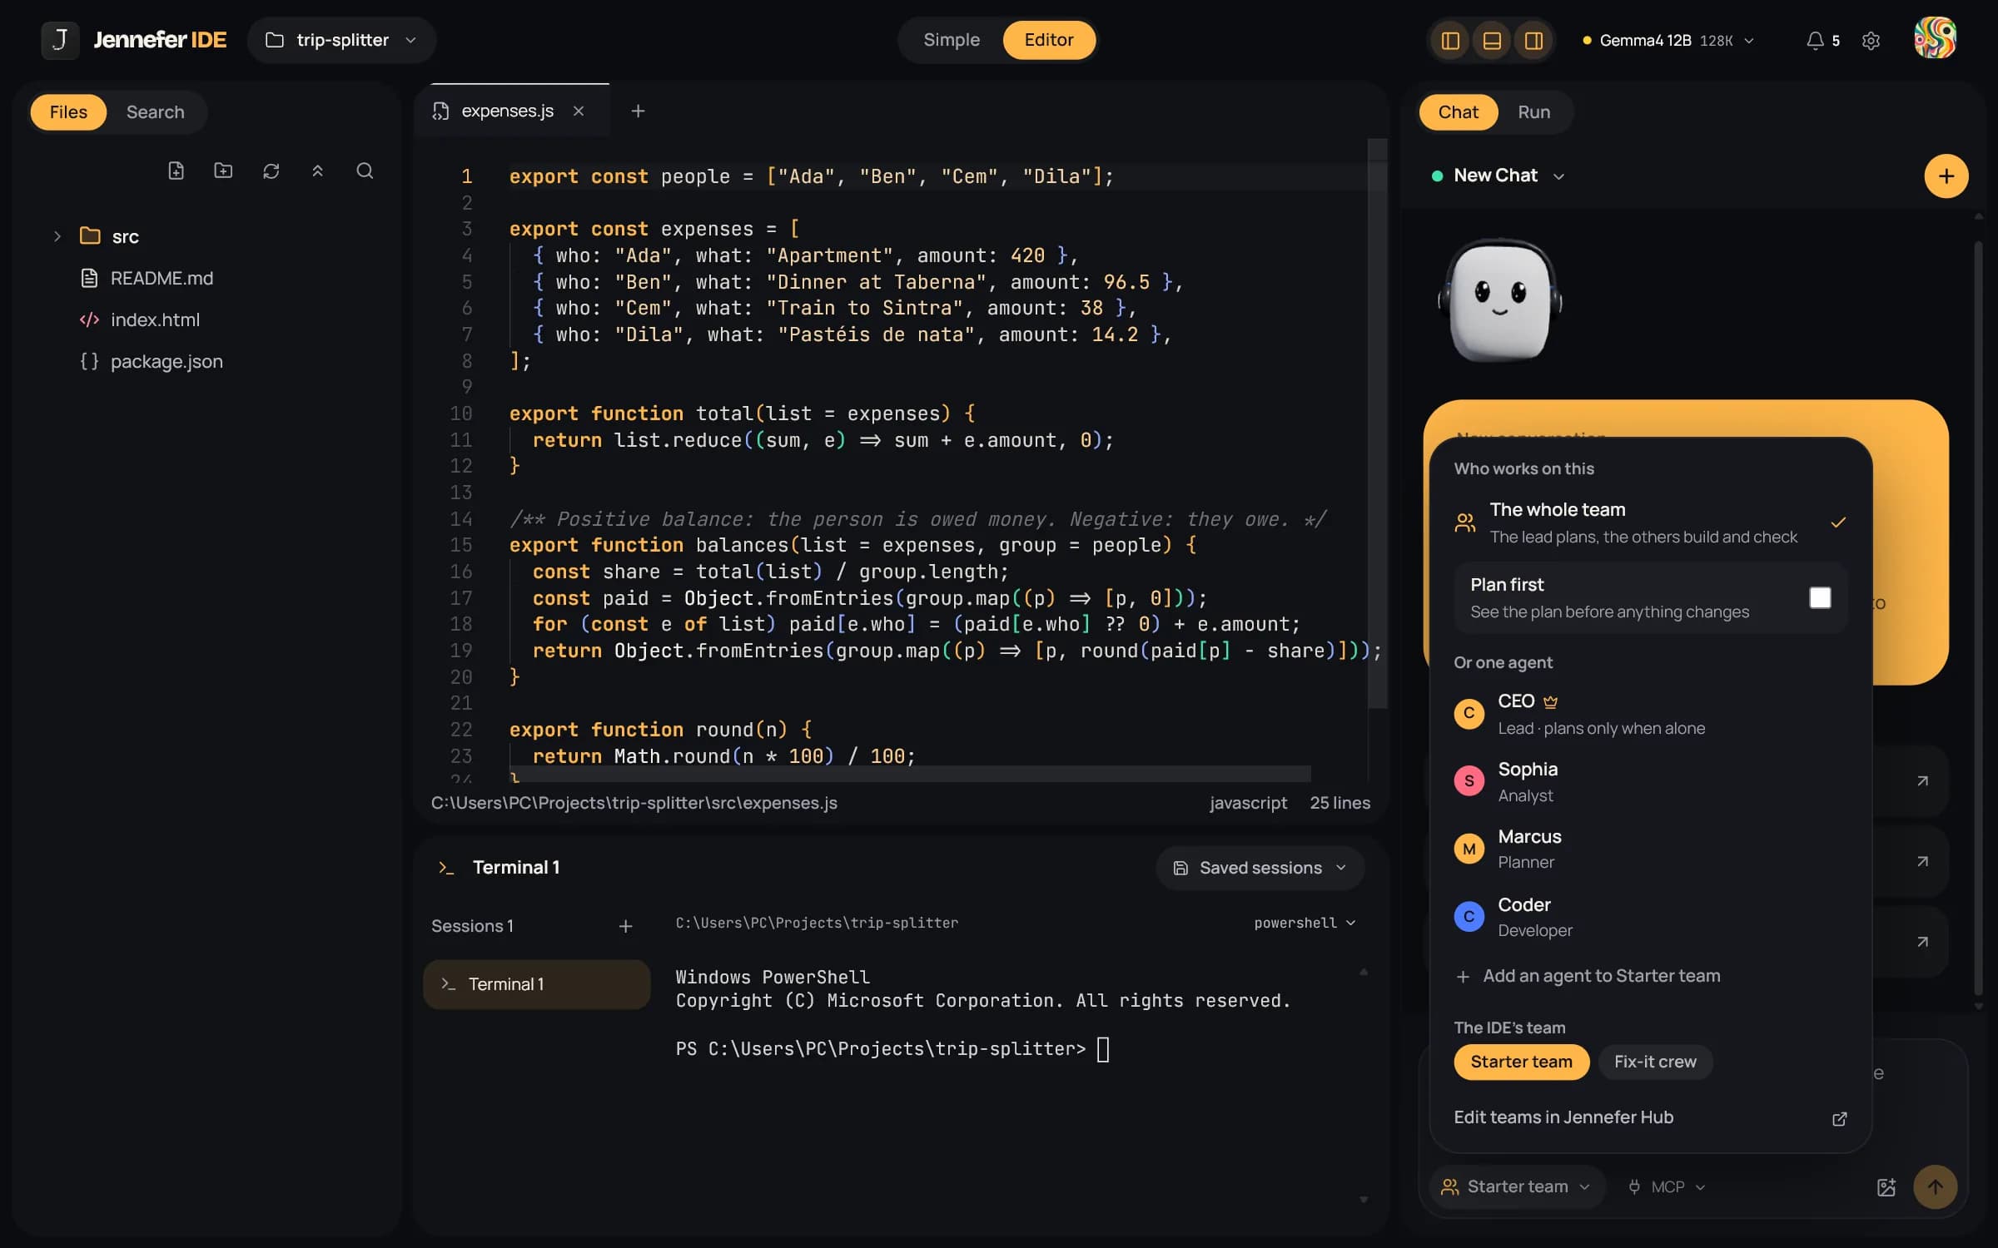Open settings gear in top bar

(1871, 40)
